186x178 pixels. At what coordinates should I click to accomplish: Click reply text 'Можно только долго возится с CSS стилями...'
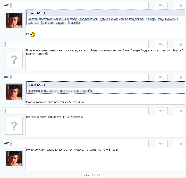(56, 102)
